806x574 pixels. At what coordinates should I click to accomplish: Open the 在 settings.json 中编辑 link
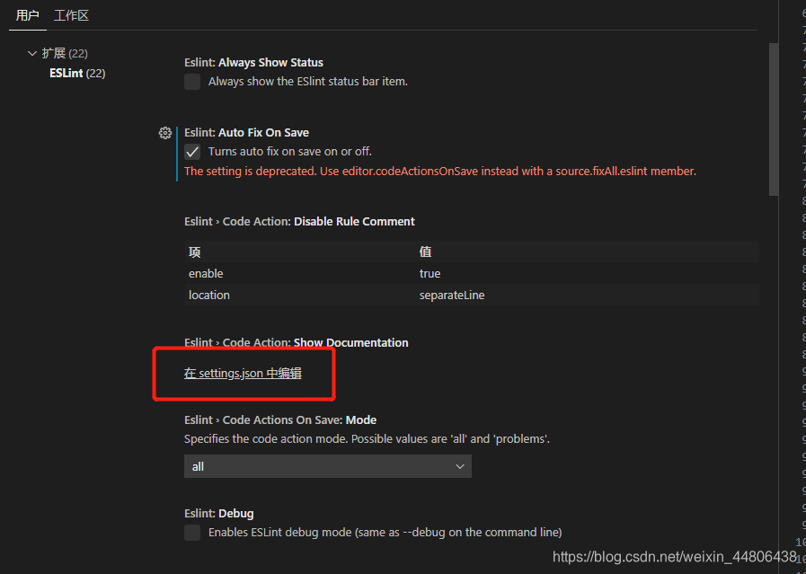coord(243,373)
